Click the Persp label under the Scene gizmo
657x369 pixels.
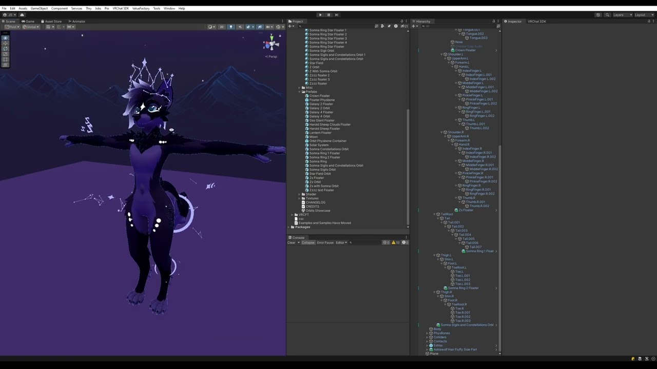(272, 56)
